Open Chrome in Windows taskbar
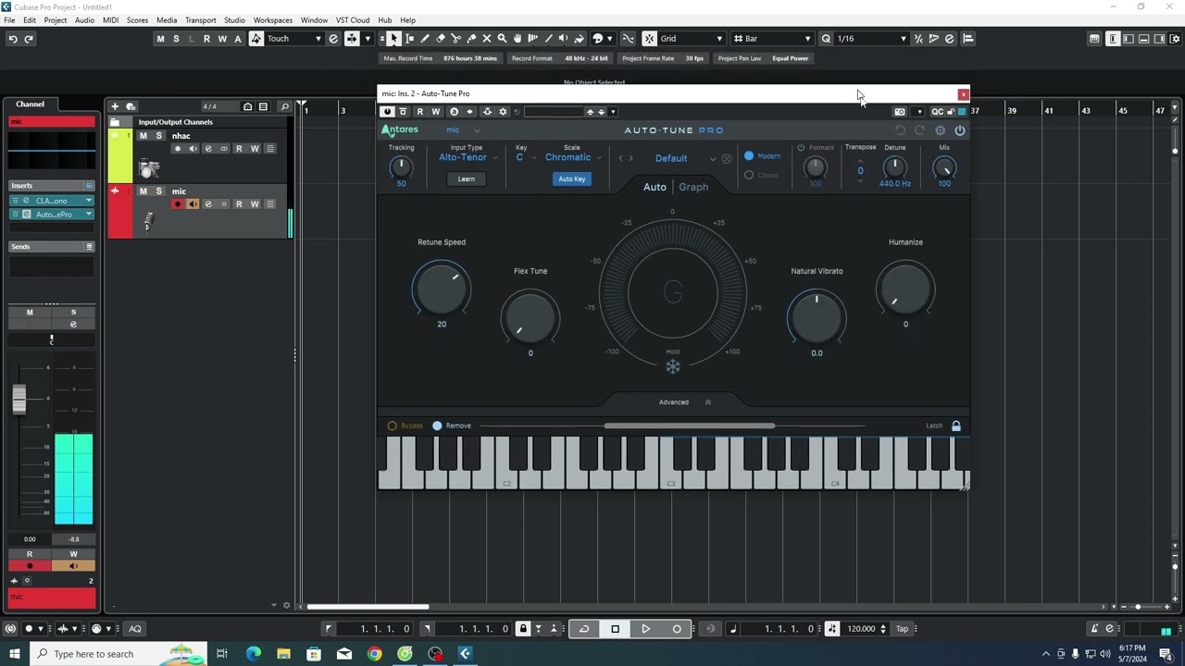Viewport: 1185px width, 666px height. click(375, 654)
